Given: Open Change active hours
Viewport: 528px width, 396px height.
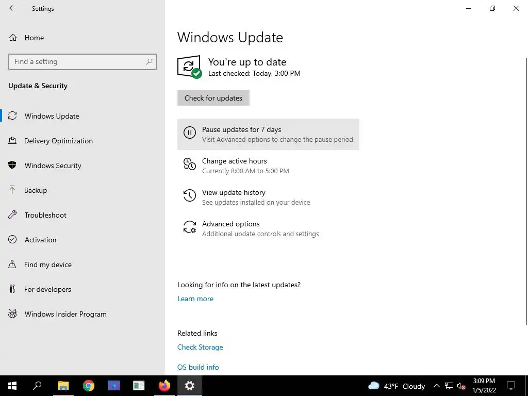Looking at the screenshot, I should point(268,166).
